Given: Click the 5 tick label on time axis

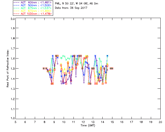Looking at the screenshot, I should [15, 122].
